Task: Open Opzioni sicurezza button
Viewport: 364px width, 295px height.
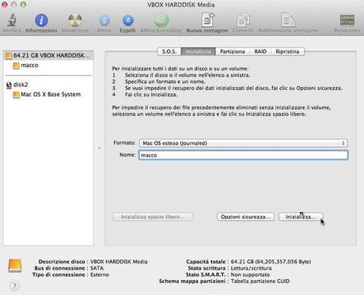Action: [x=245, y=217]
